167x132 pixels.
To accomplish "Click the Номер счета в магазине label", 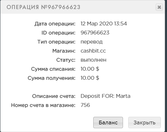I will click(43, 105).
